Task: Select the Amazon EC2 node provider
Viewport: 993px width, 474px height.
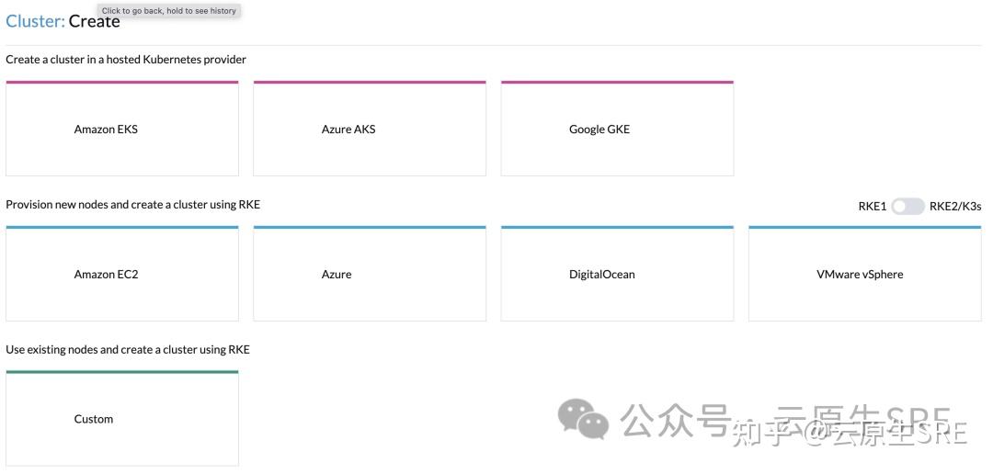Action: [122, 274]
